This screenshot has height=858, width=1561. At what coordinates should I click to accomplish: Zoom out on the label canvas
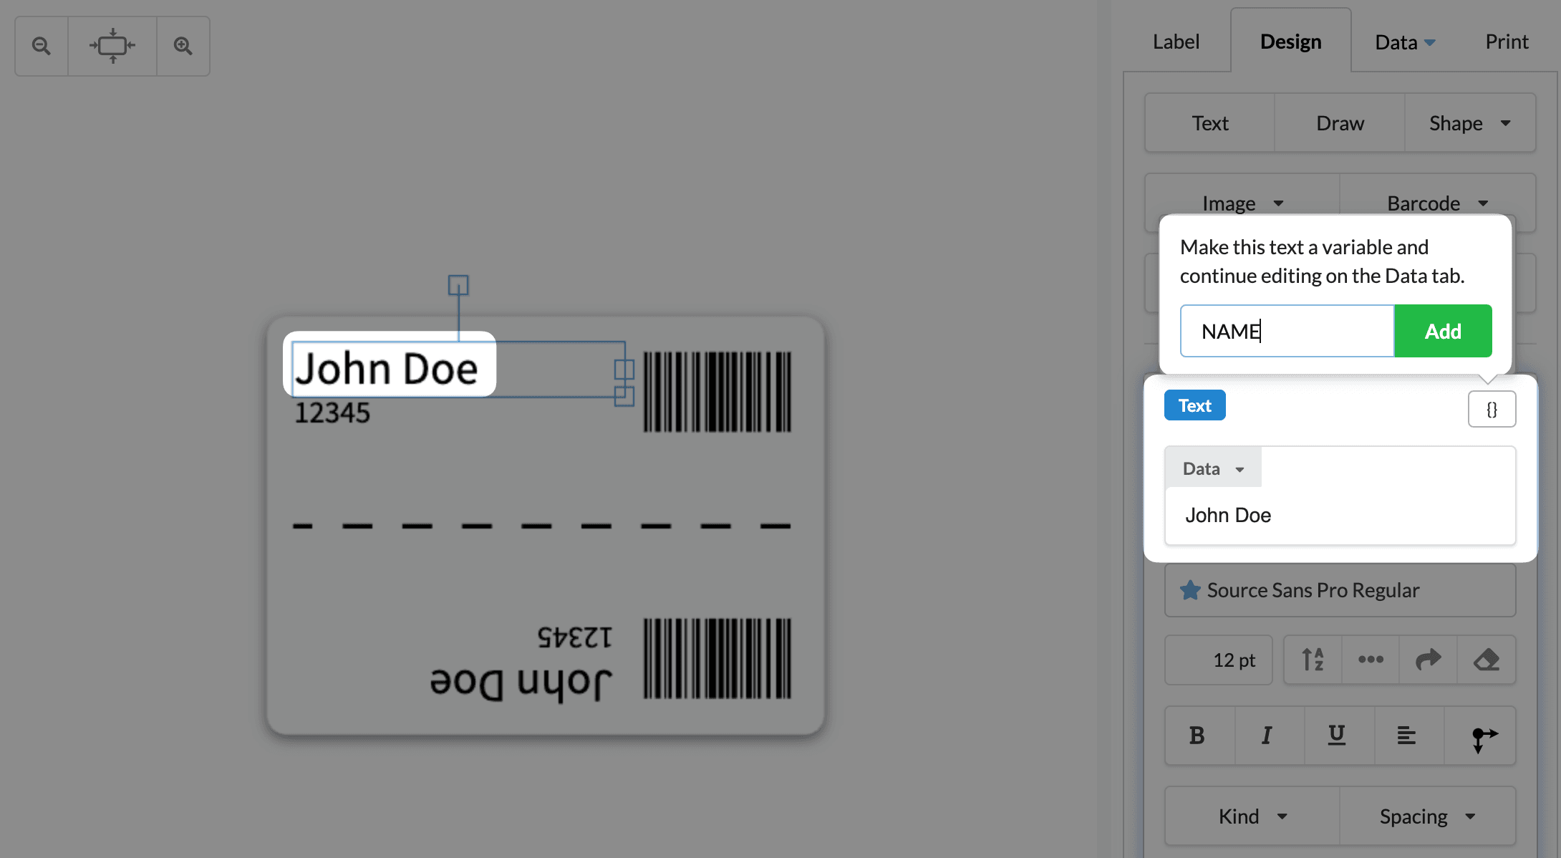[41, 45]
